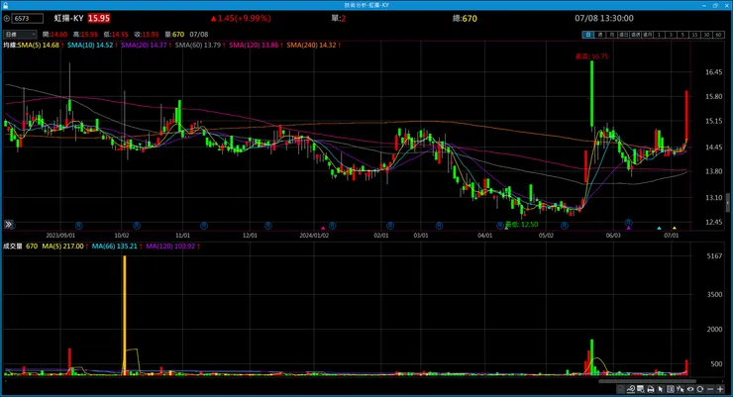The image size is (733, 397).
Task: Click the 16.45 price axis label
Action: pyautogui.click(x=714, y=72)
